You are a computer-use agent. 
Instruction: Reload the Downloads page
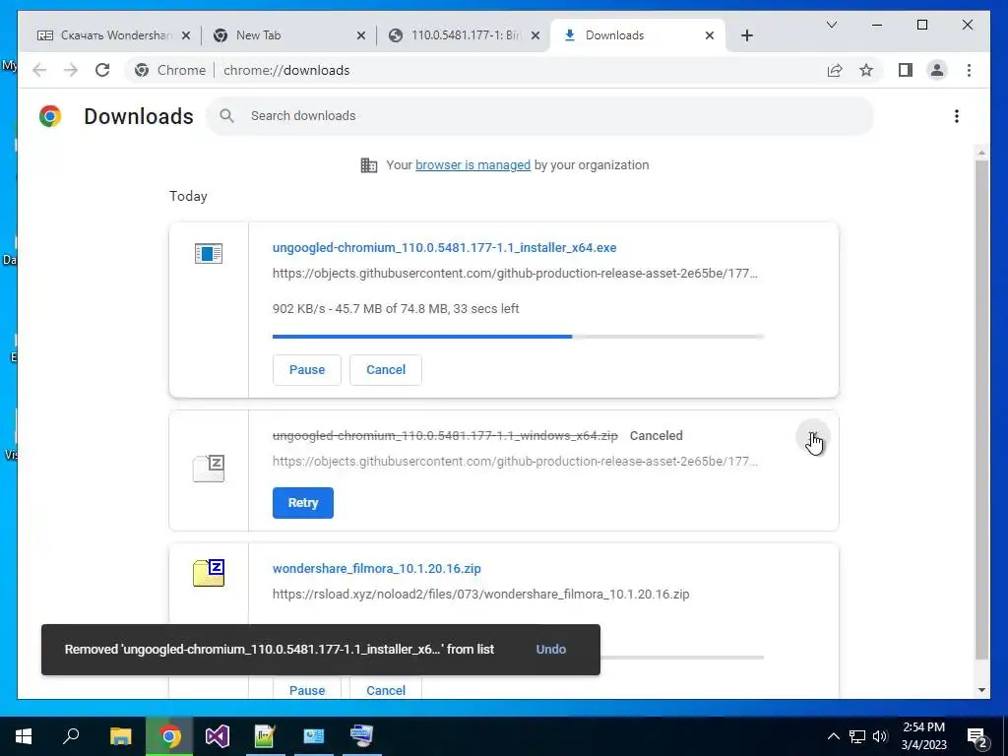click(x=102, y=70)
